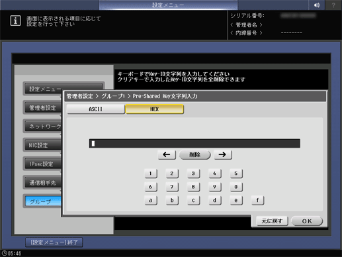Open 通信相手先 in the sidebar
The height and width of the screenshot is (257, 342).
click(x=43, y=183)
